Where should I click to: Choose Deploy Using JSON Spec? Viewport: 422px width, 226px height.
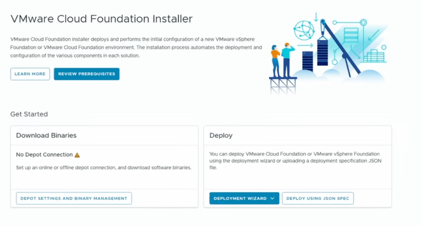click(318, 198)
